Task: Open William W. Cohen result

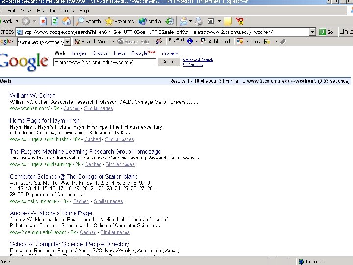Action: tap(32, 96)
